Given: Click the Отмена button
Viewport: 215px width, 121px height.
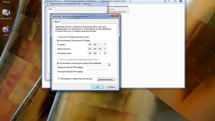Looking at the screenshot, I should (111, 87).
